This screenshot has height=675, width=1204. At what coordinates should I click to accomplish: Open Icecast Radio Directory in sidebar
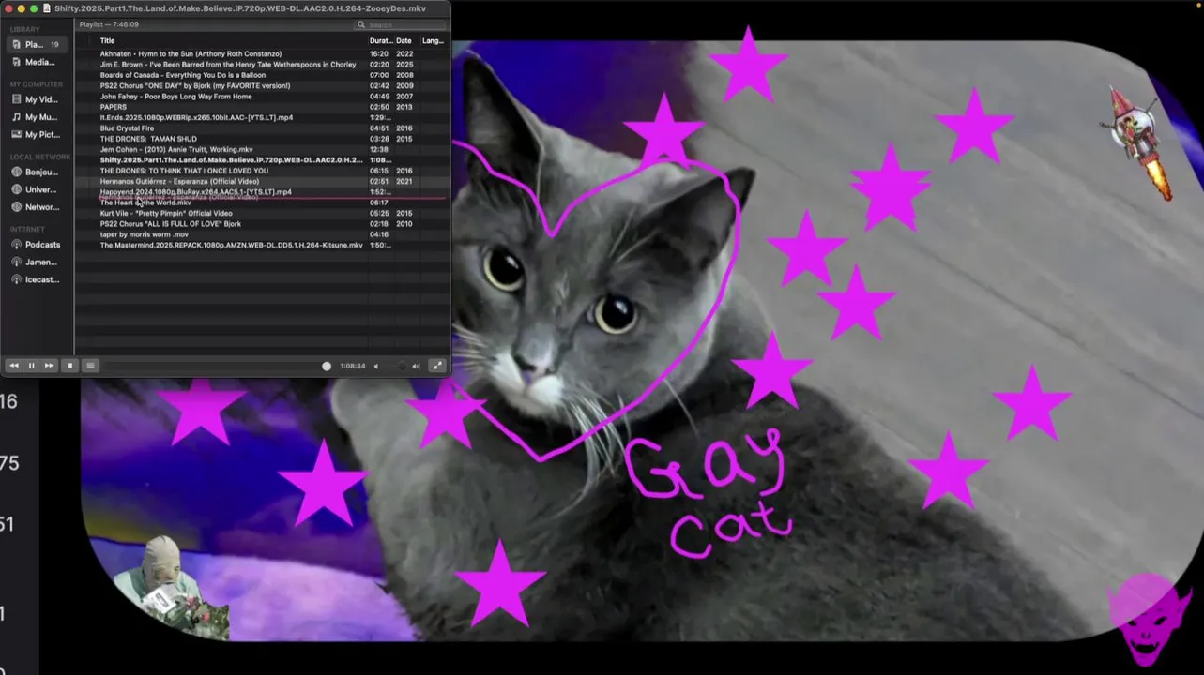coord(35,279)
